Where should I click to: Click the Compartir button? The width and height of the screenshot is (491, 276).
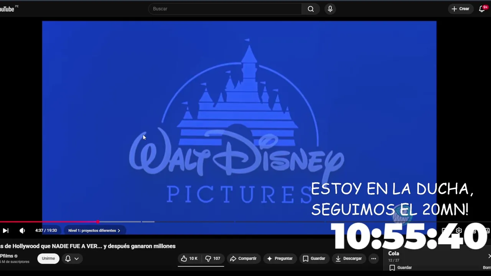243,258
